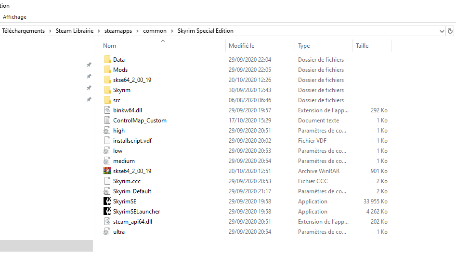Click the Fichier CCC type cell
The height and width of the screenshot is (255, 456).
(x=313, y=181)
